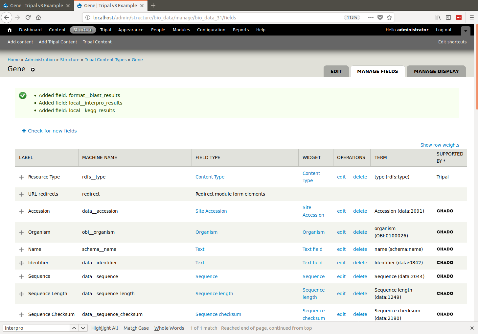Enable Whole Words search option

pyautogui.click(x=169, y=328)
